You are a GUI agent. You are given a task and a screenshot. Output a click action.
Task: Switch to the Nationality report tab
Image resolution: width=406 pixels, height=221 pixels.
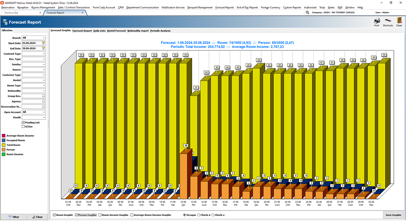coord(138,31)
